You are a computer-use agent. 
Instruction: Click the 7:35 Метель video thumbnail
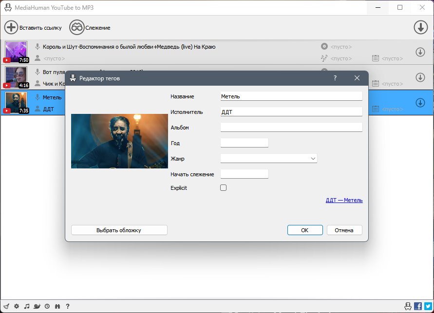(16, 103)
